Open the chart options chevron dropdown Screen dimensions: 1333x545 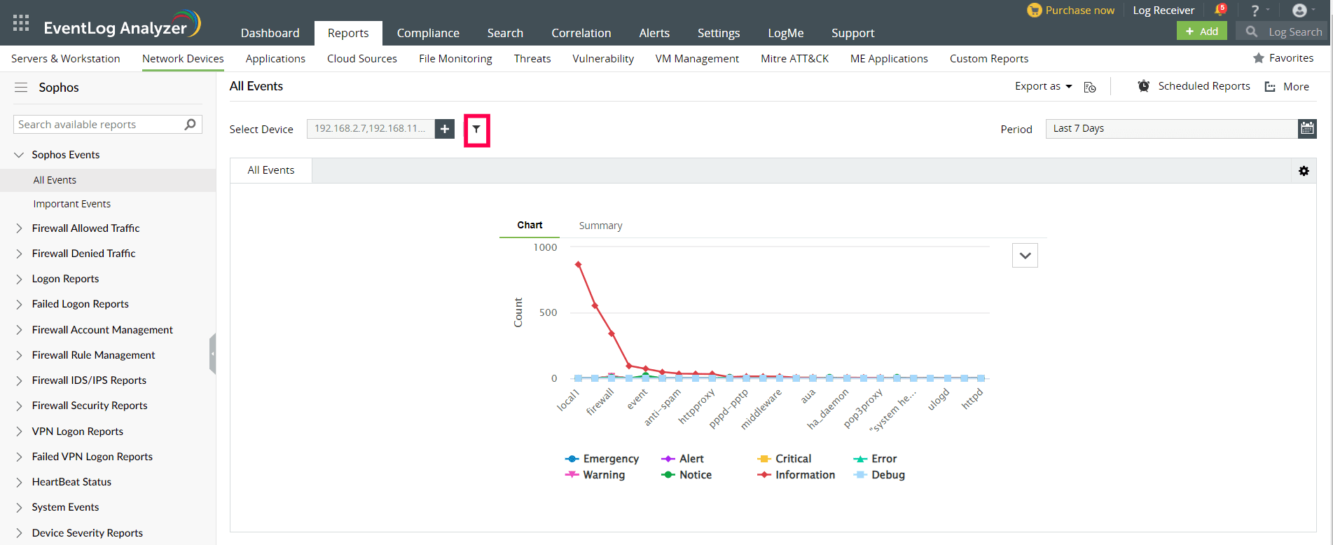point(1025,256)
